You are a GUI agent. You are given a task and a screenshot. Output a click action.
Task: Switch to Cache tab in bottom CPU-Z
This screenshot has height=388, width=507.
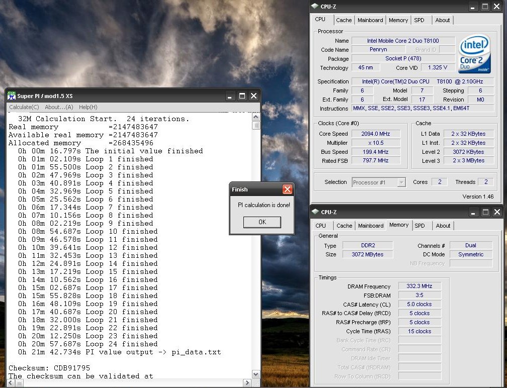click(x=344, y=226)
